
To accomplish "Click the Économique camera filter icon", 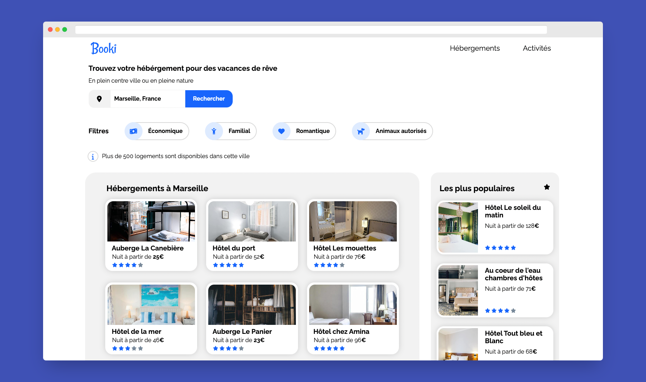I will tap(133, 131).
